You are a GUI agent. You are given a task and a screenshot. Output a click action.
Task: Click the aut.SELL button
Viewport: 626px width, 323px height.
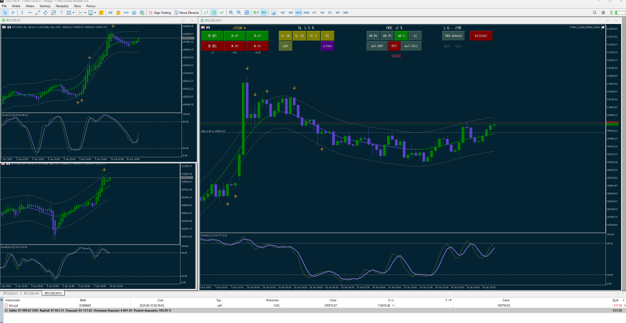(x=412, y=46)
